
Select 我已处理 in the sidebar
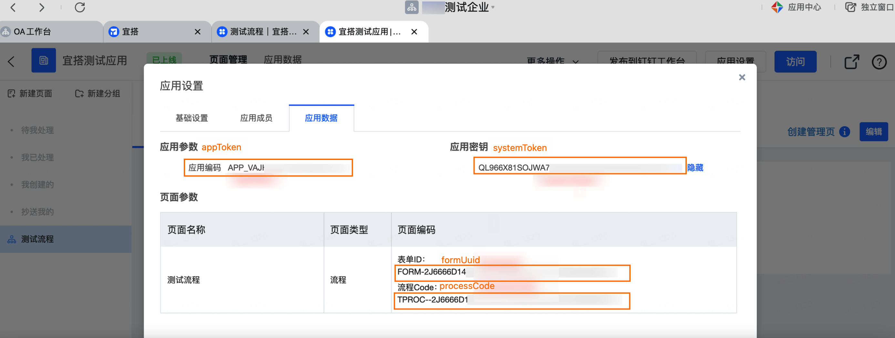(37, 157)
